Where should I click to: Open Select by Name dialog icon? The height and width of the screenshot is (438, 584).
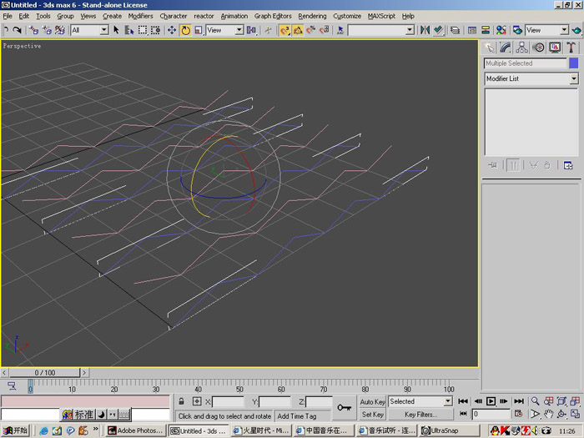tap(128, 30)
